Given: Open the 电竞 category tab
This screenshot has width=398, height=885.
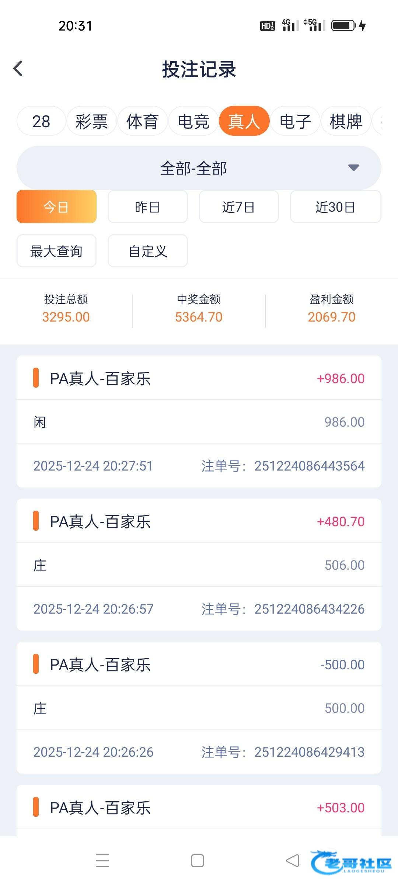Looking at the screenshot, I should [193, 121].
